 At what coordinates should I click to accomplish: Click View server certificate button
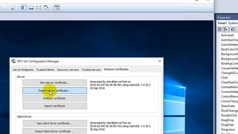(x=55, y=83)
